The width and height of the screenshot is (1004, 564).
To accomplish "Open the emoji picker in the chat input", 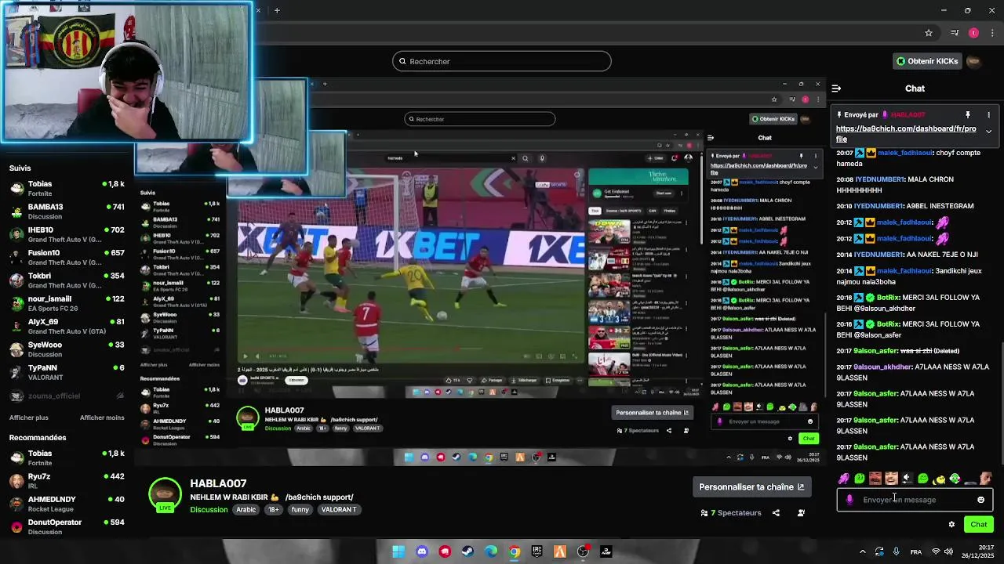I will coord(980,500).
